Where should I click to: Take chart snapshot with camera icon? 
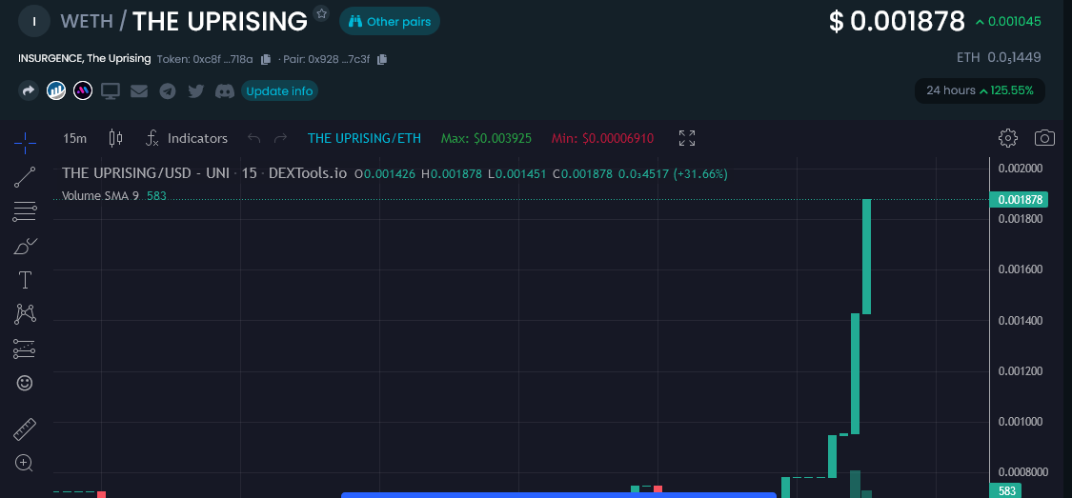pyautogui.click(x=1044, y=138)
